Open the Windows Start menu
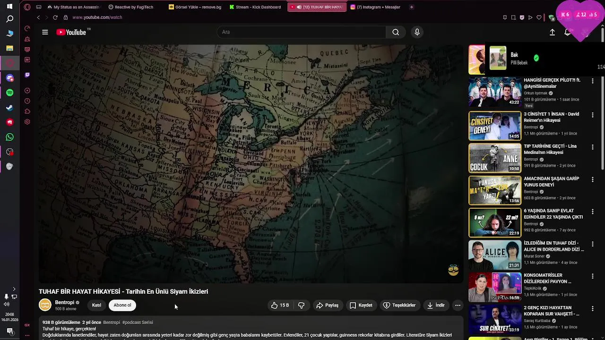This screenshot has height=340, width=605. pos(9,7)
